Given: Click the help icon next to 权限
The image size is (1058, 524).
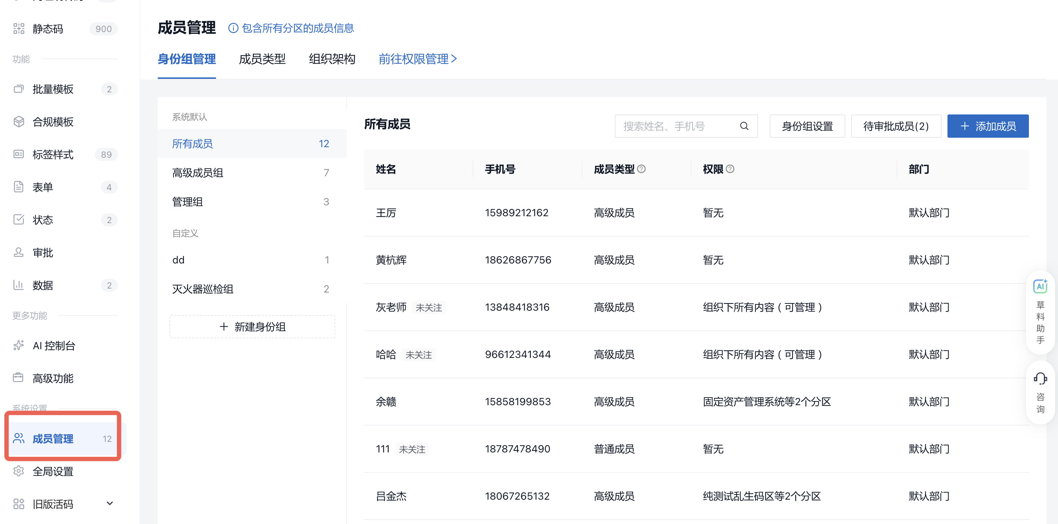Looking at the screenshot, I should point(730,169).
